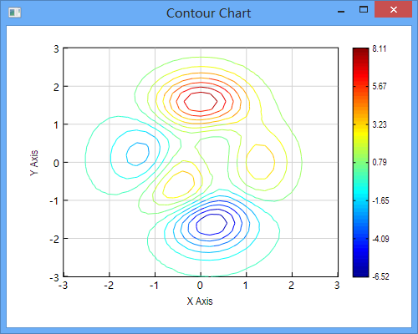Click the innermost dark blue contour center
The height and width of the screenshot is (334, 418).
tap(212, 224)
